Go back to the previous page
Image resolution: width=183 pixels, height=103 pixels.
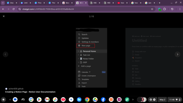(3, 9)
